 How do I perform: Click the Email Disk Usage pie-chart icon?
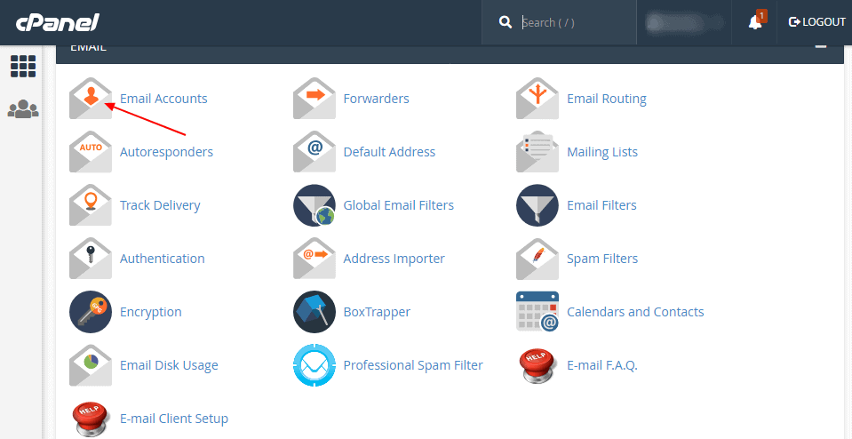tap(91, 364)
